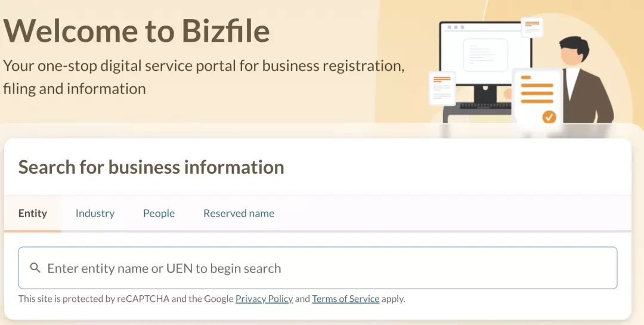
Task: Focus the entity name or UEN search field
Action: coord(317,268)
